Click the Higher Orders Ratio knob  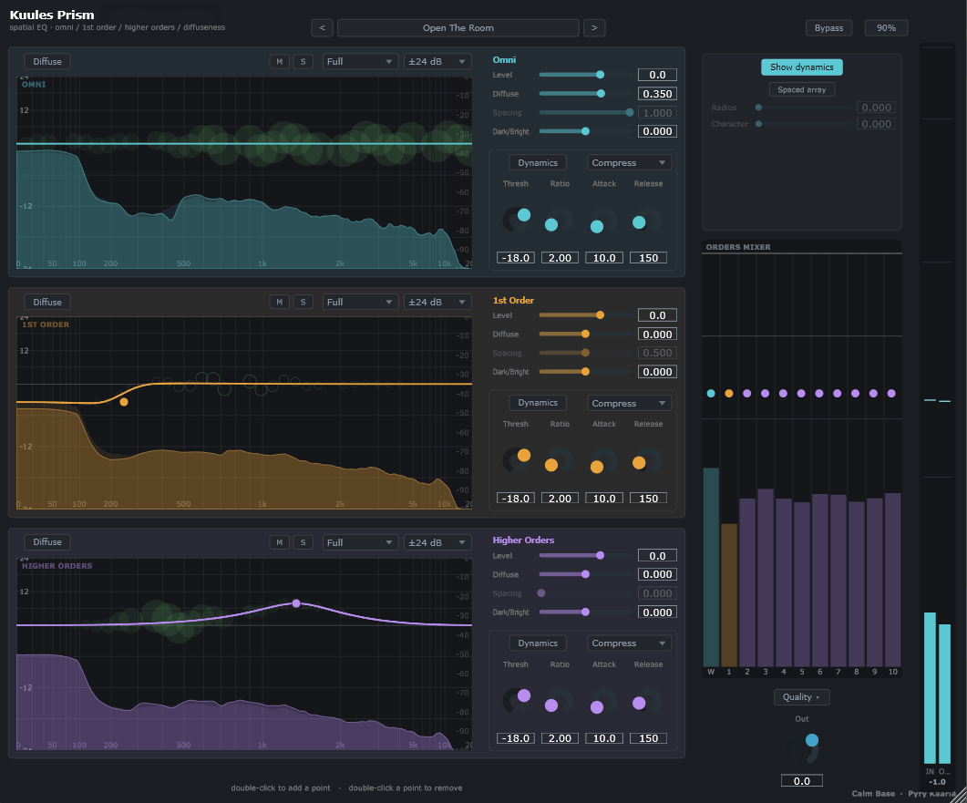pos(560,701)
